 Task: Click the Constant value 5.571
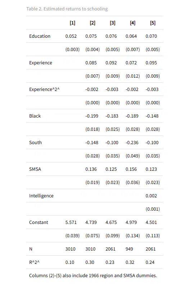click(x=71, y=223)
